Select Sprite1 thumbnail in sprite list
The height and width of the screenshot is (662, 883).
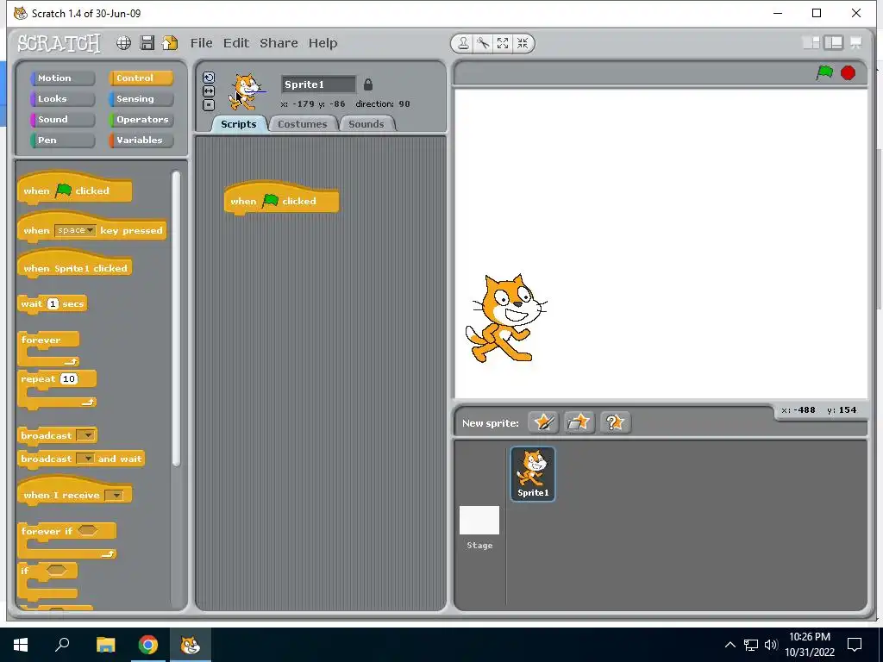coord(533,473)
